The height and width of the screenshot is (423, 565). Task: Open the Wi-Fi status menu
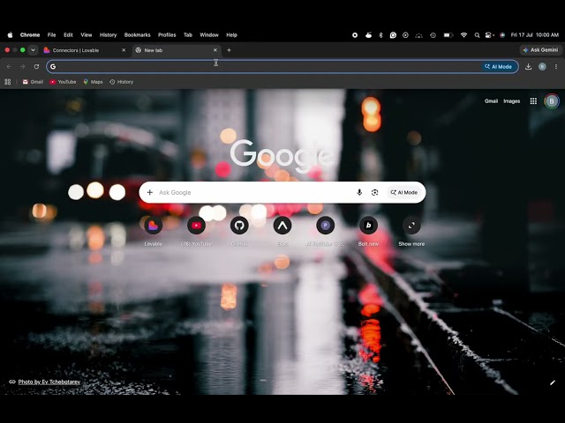point(463,35)
